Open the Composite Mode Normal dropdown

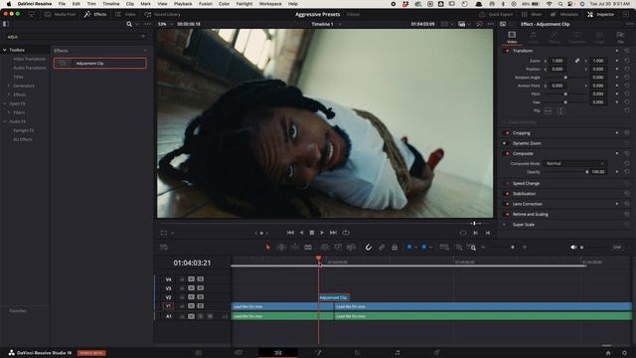[x=574, y=163]
